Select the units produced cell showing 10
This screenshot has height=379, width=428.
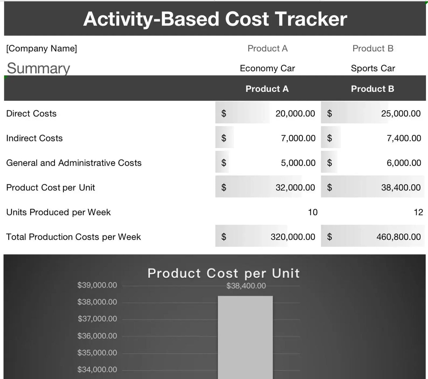[312, 212]
